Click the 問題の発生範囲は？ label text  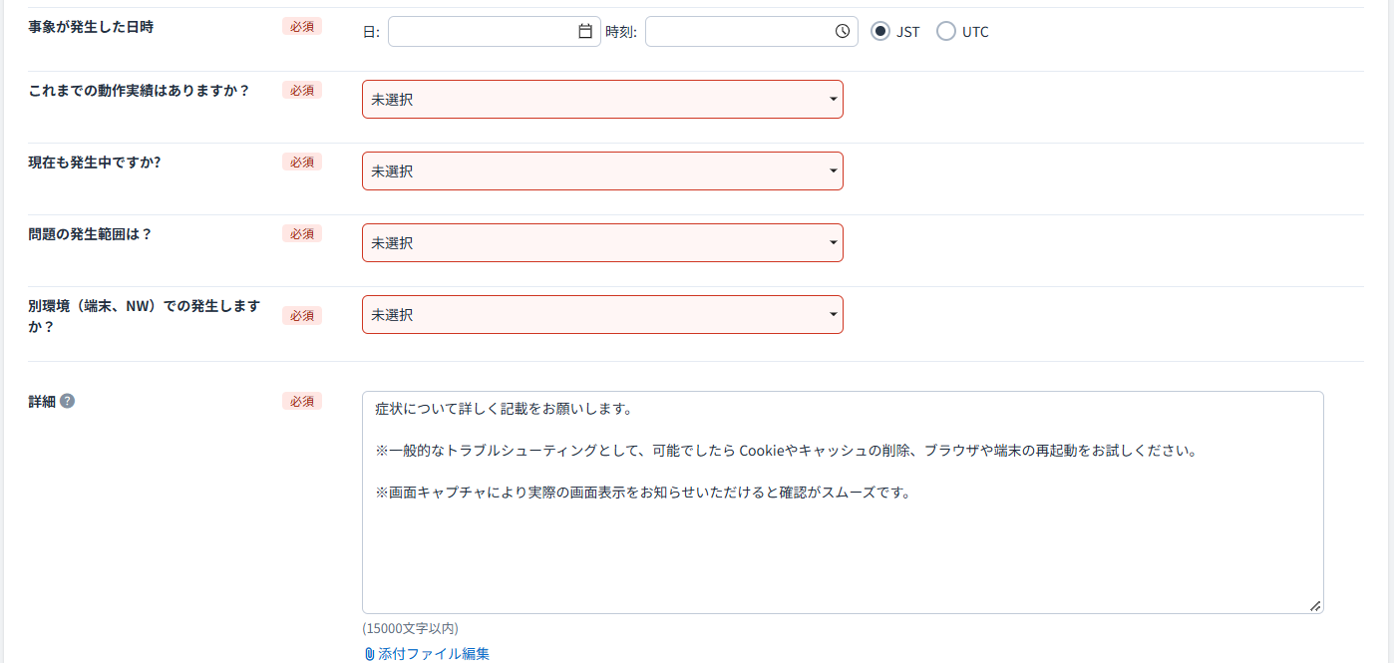pos(90,234)
